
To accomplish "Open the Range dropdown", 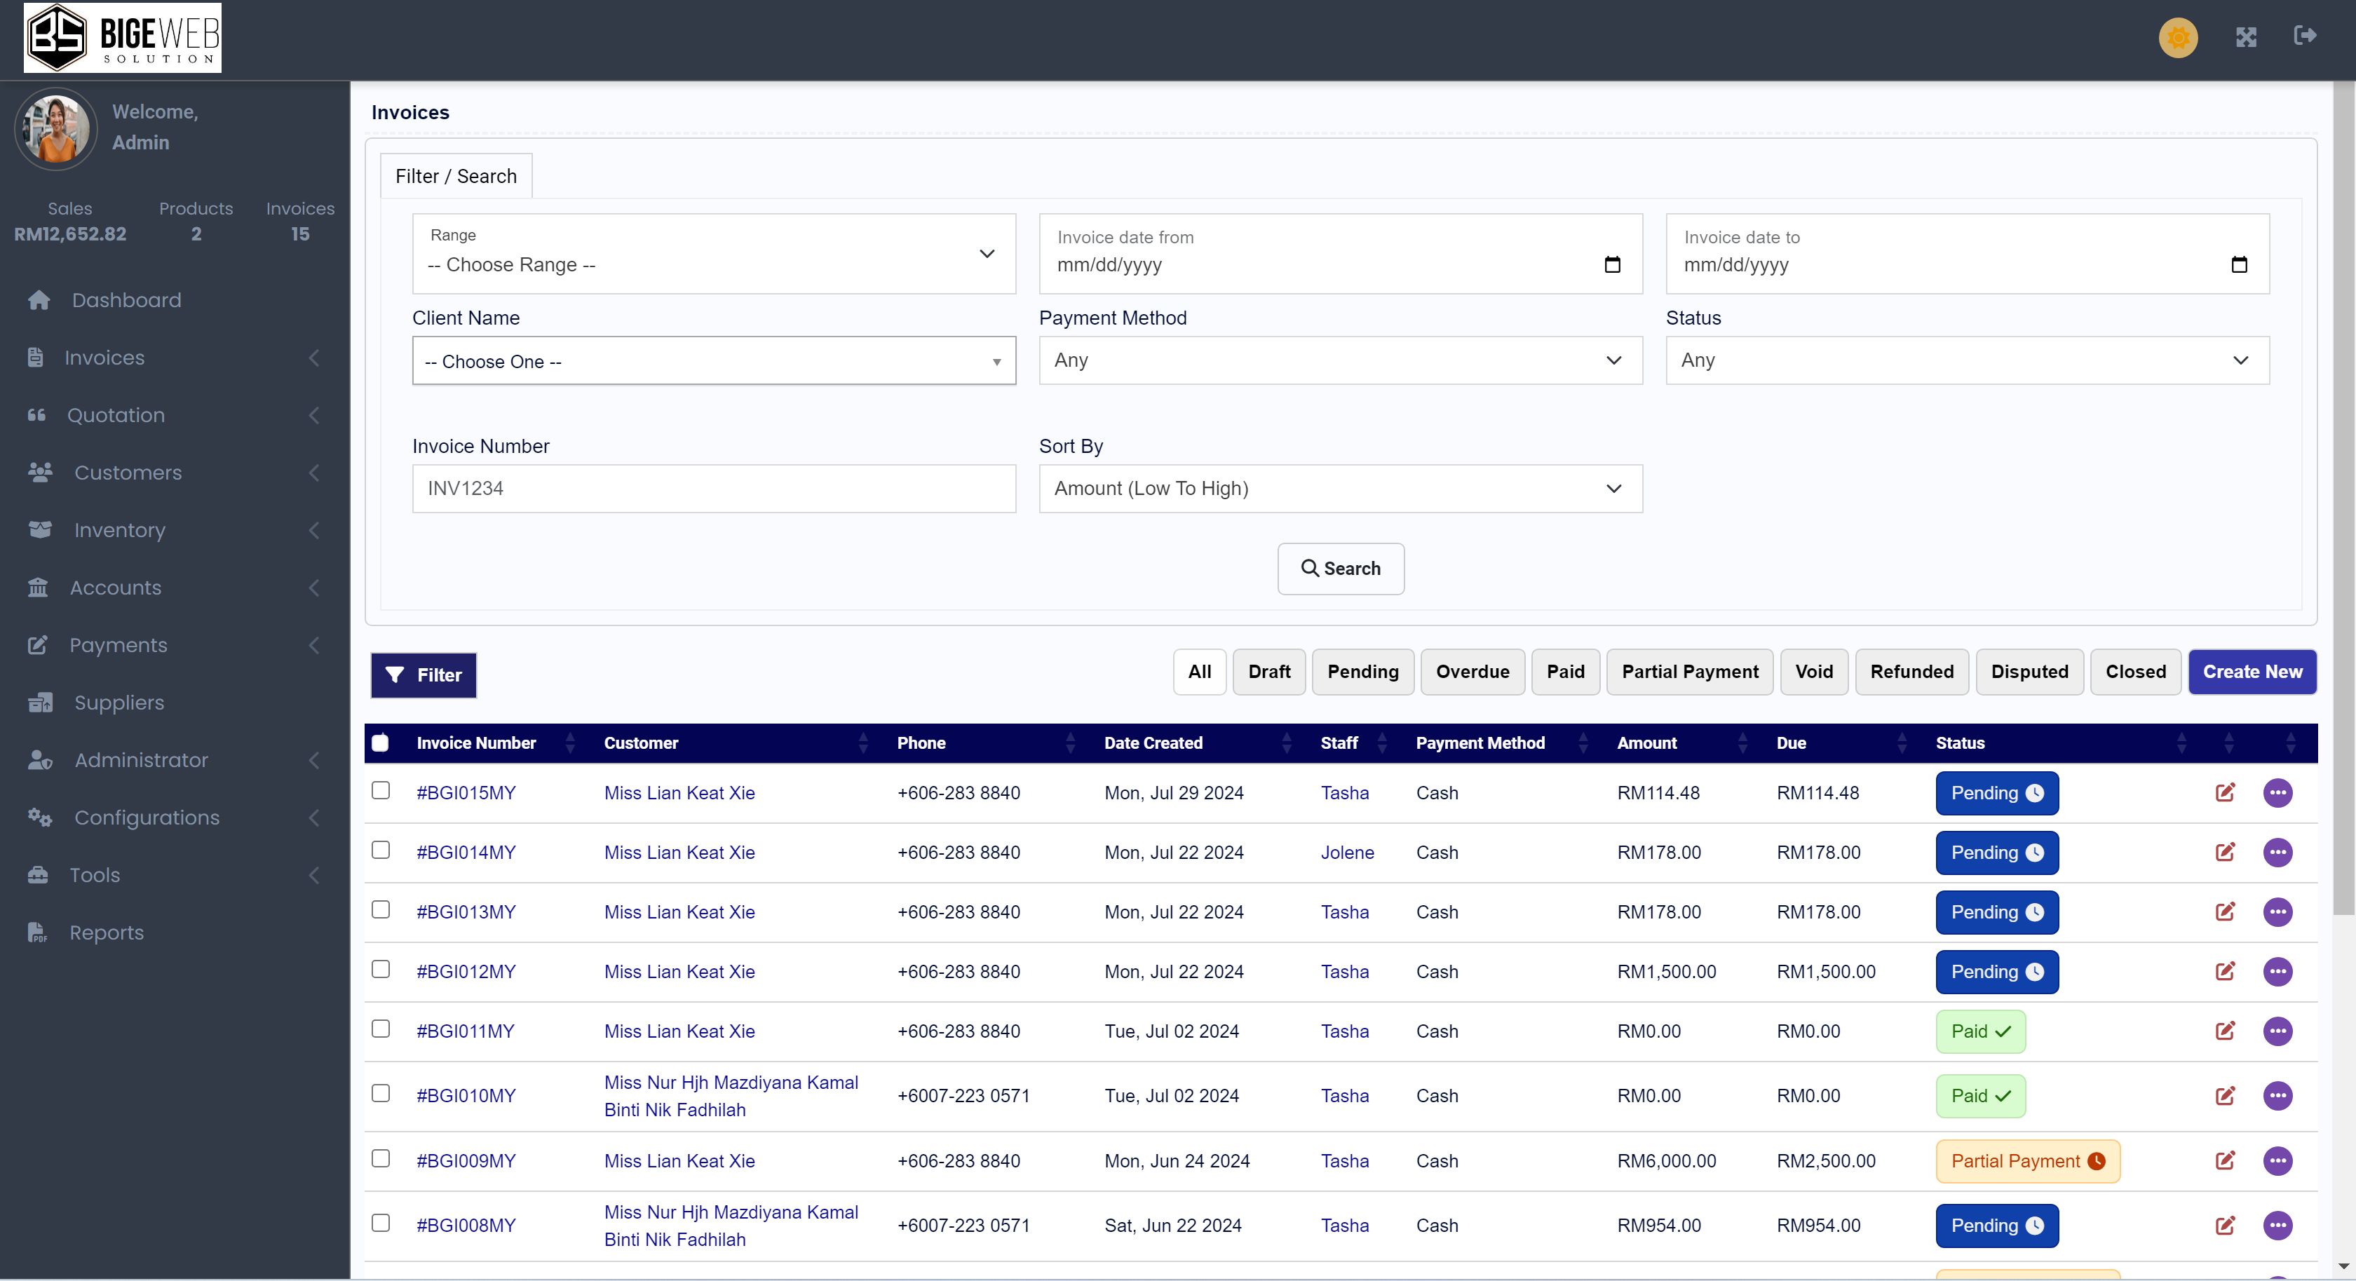I will 713,255.
